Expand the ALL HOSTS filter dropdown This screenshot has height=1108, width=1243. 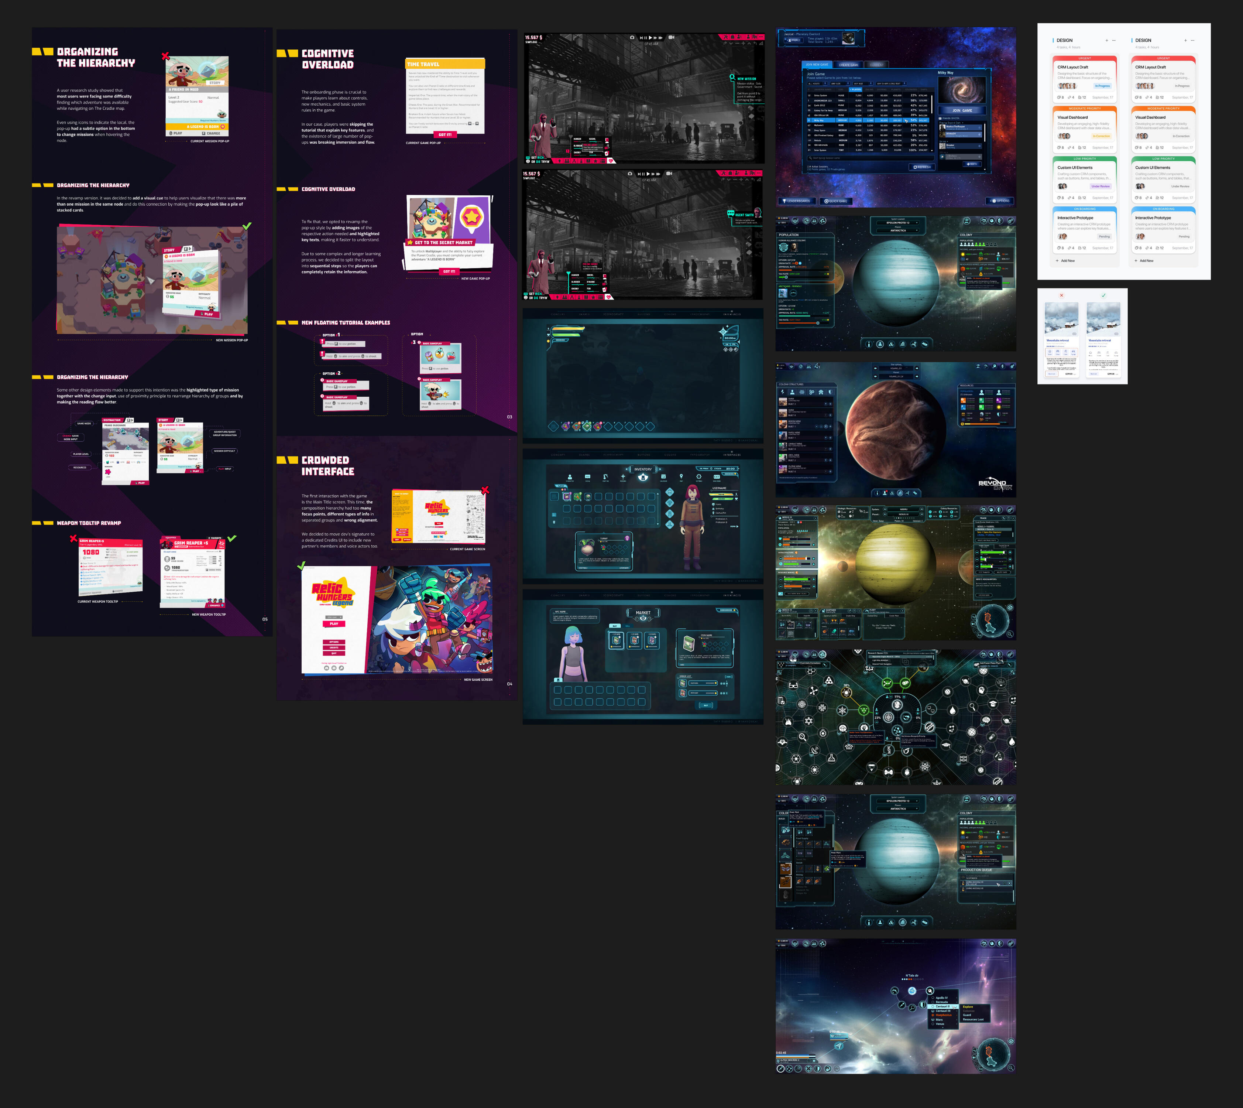825,83
